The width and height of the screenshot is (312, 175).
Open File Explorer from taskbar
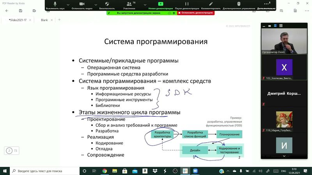pos(115,171)
